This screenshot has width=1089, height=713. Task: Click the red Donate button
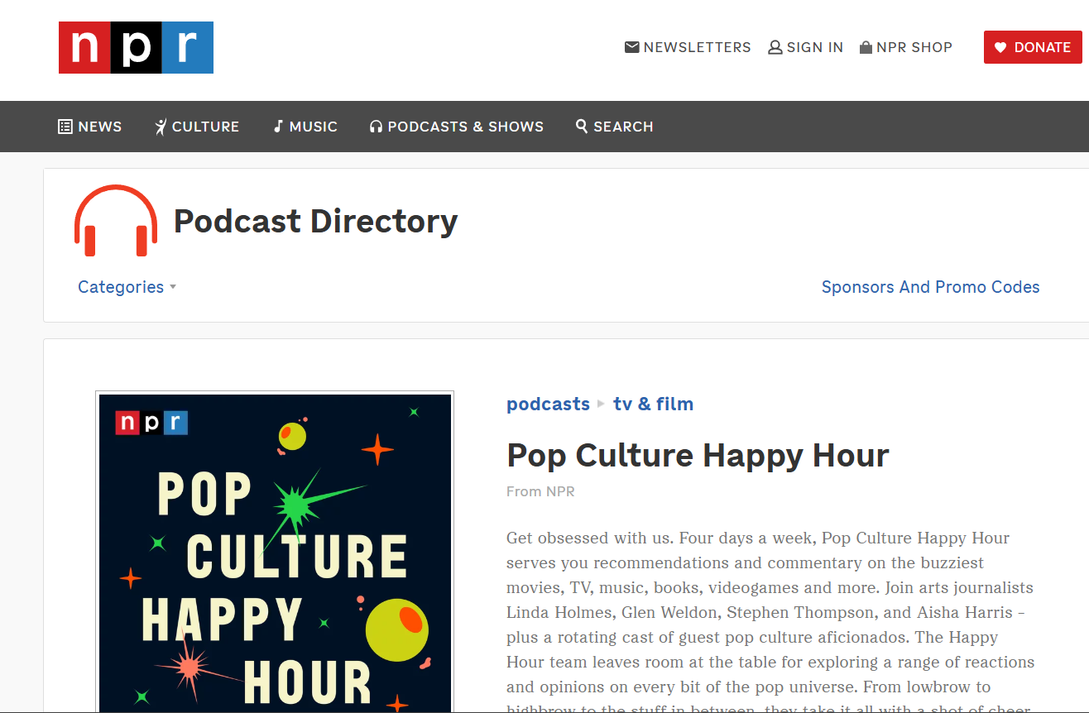1033,47
